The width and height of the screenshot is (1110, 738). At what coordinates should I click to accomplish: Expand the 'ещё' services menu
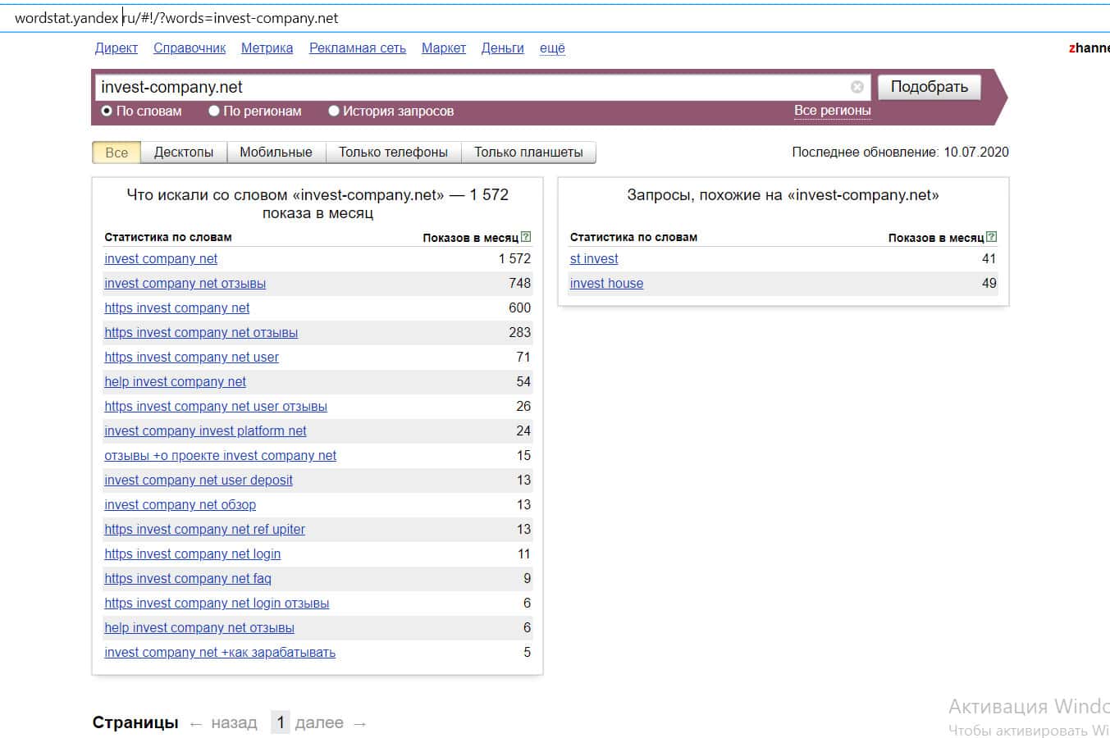pyautogui.click(x=552, y=48)
